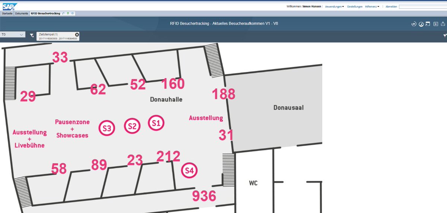Click the WC label on map

(253, 183)
